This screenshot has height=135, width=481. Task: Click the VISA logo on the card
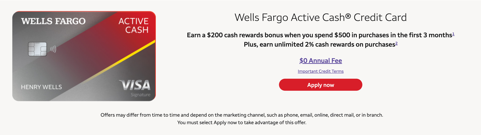(135, 85)
